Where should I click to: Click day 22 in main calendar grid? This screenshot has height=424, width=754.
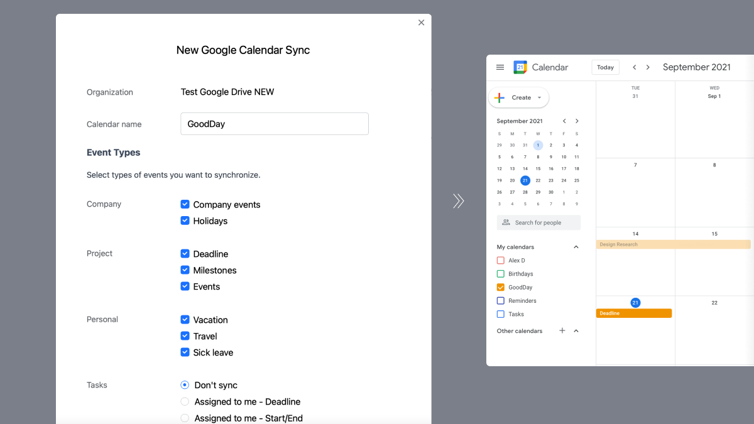tap(714, 303)
